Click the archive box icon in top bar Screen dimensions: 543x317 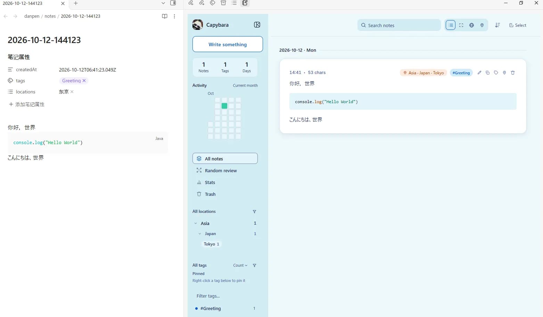coord(223,3)
